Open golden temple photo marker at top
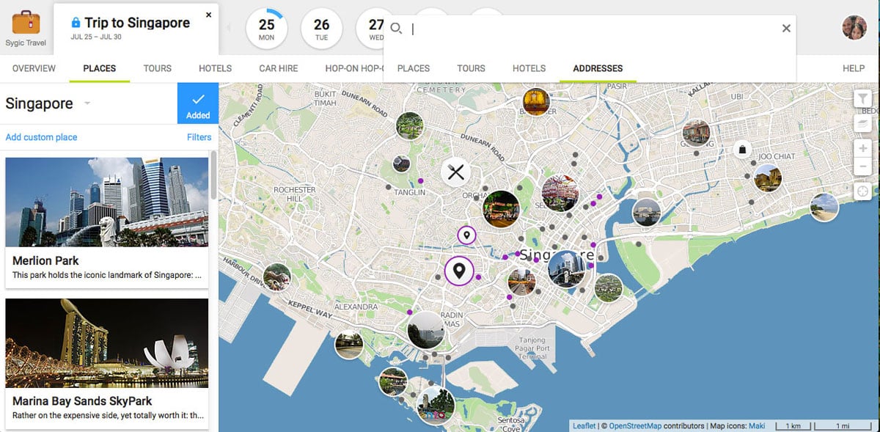Image resolution: width=880 pixels, height=432 pixels. tap(536, 102)
